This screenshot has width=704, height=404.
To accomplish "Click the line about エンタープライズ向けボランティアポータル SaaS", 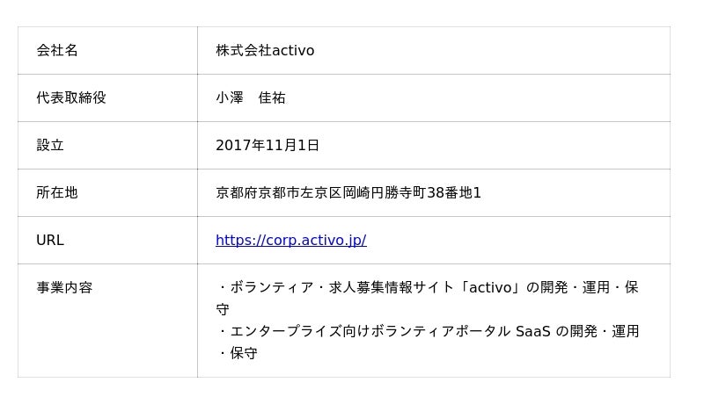I will pyautogui.click(x=427, y=331).
